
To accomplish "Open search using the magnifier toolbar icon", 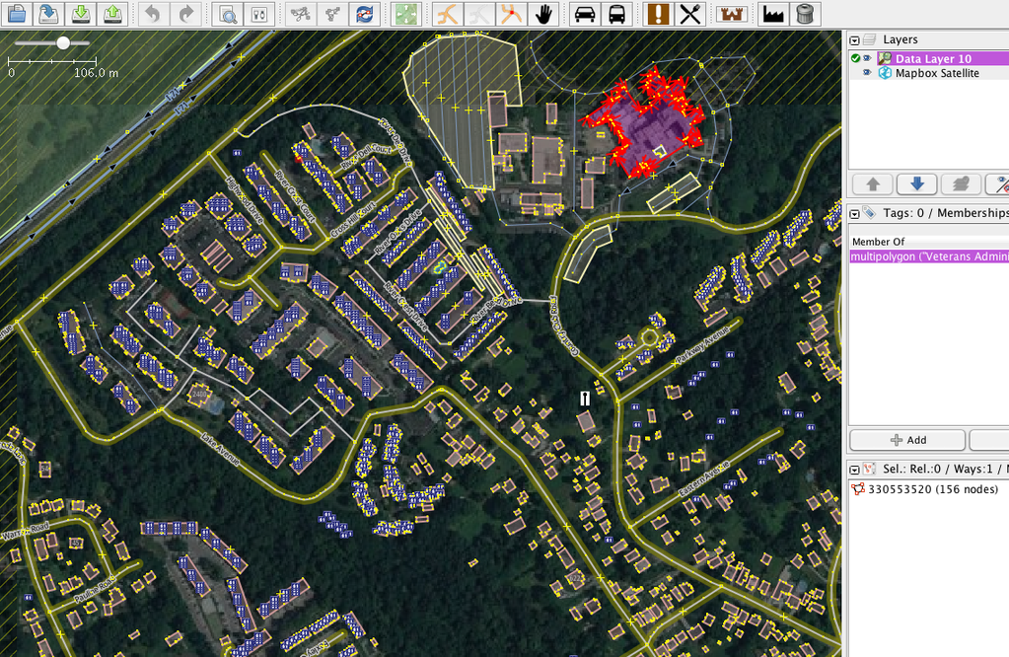I will (x=226, y=14).
